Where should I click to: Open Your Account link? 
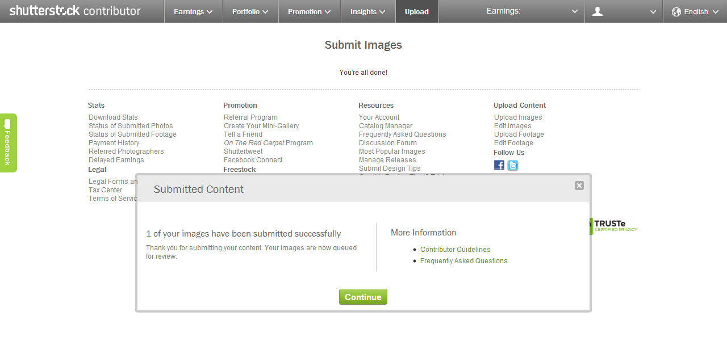[379, 117]
